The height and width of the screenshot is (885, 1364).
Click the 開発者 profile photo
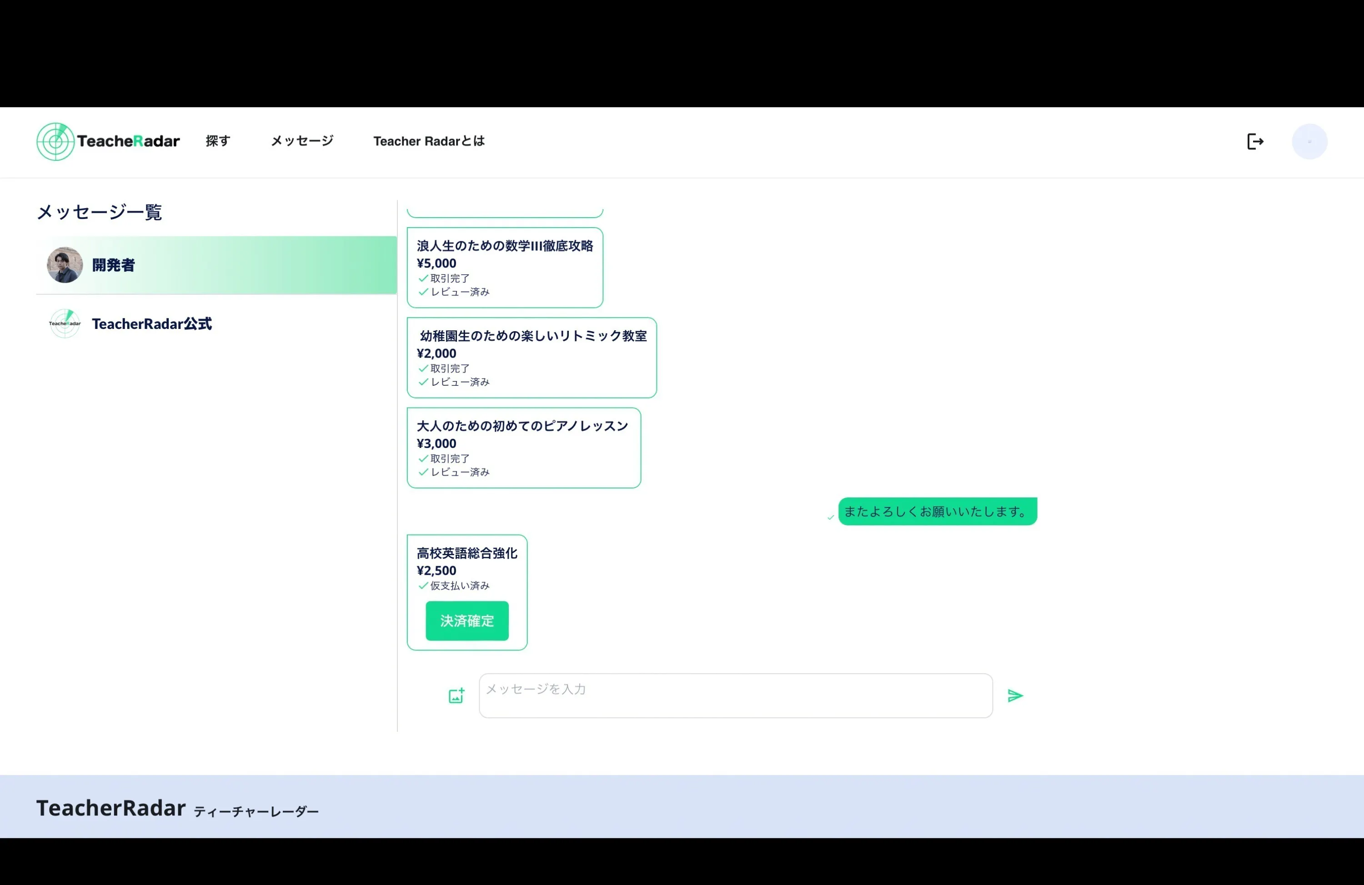(x=65, y=265)
